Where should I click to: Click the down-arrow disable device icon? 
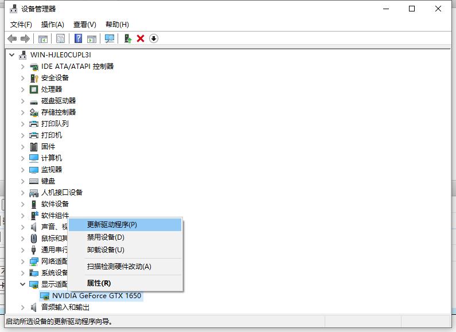pos(154,38)
